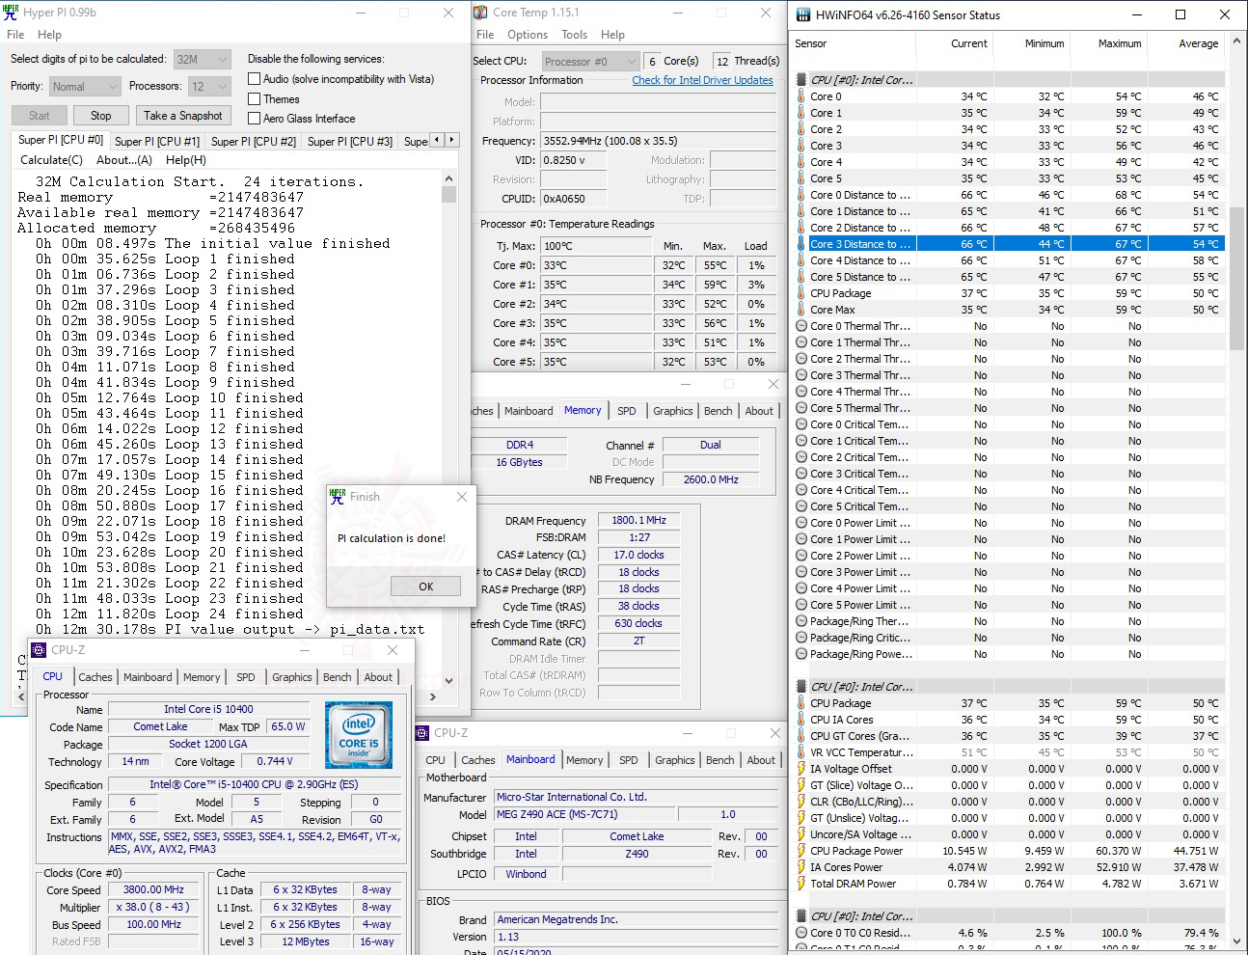Click the CPU-Z Core Speed value 3800.00 MHz
This screenshot has height=955, width=1248.
tap(153, 890)
